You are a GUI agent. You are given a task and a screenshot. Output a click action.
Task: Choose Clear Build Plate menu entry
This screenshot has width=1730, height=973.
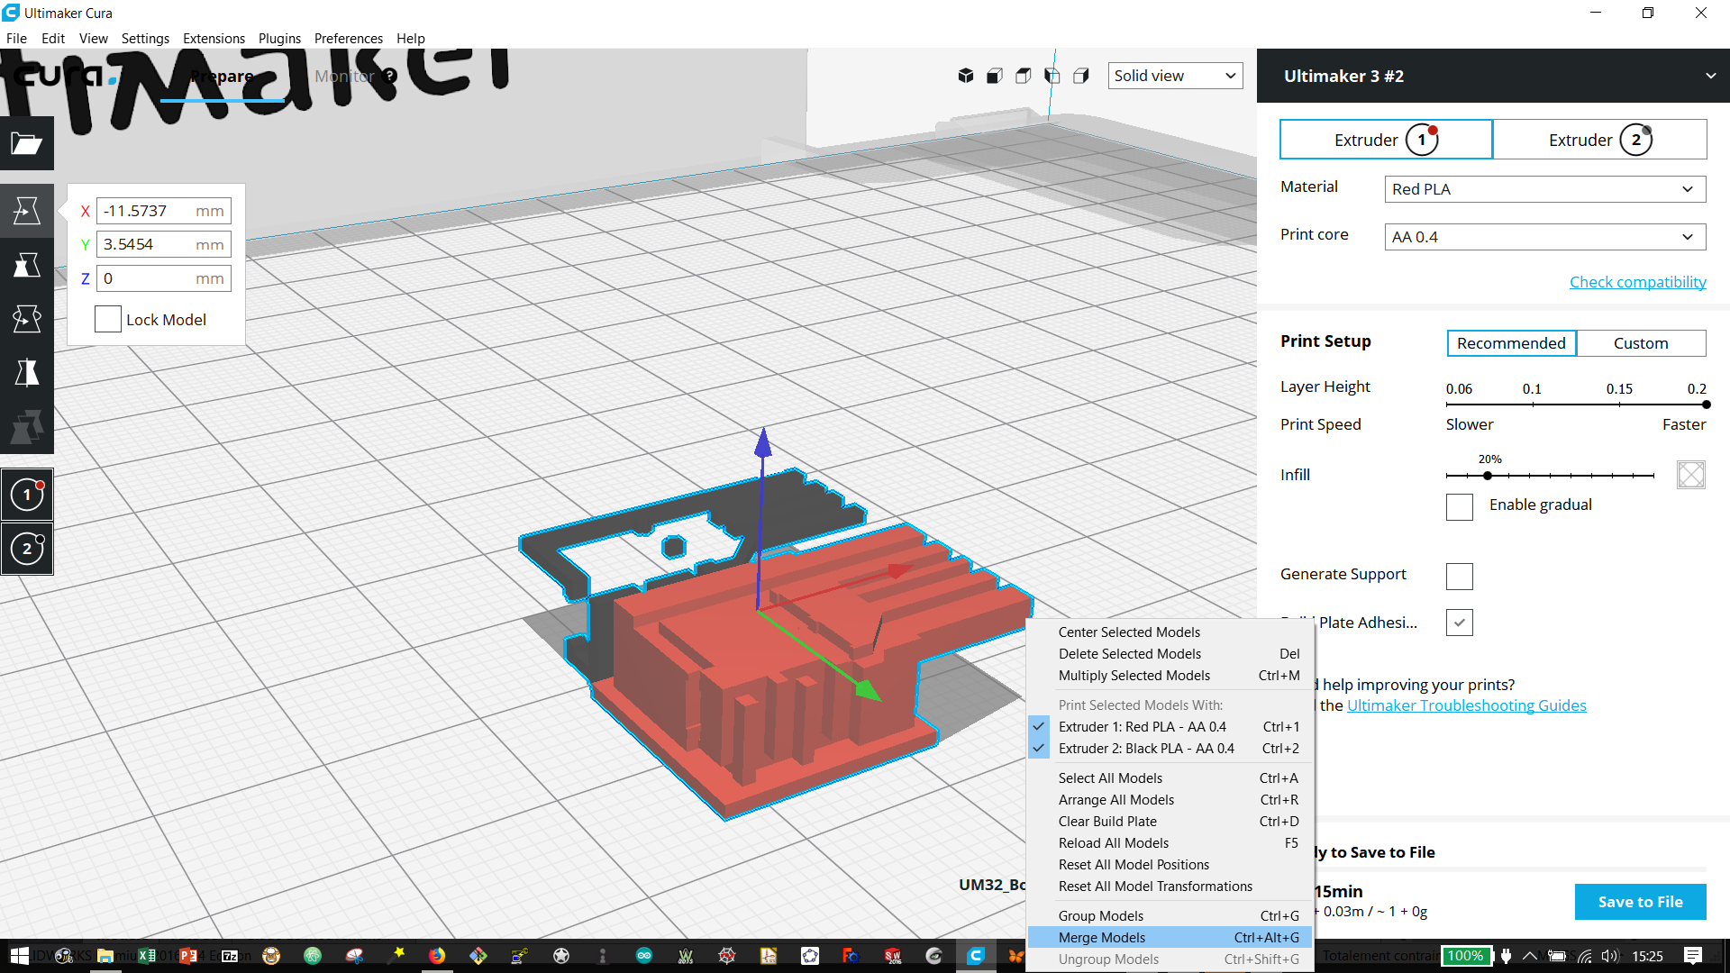[x=1170, y=822]
